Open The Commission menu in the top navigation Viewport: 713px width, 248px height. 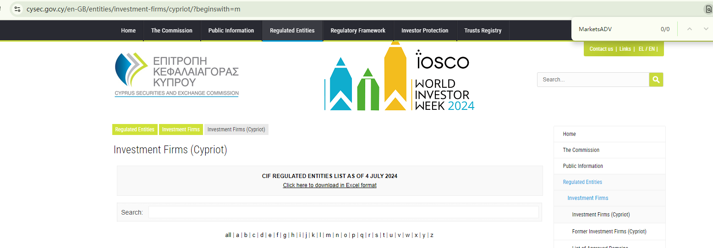tap(172, 31)
